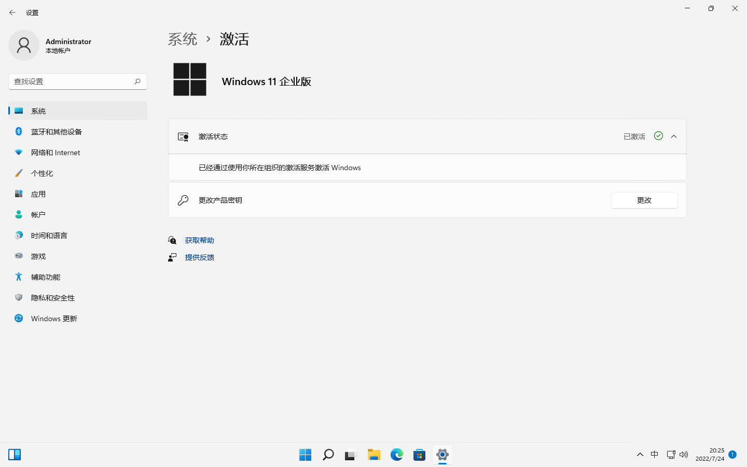Click the 本地帐户 label under Administrator

[x=58, y=51]
